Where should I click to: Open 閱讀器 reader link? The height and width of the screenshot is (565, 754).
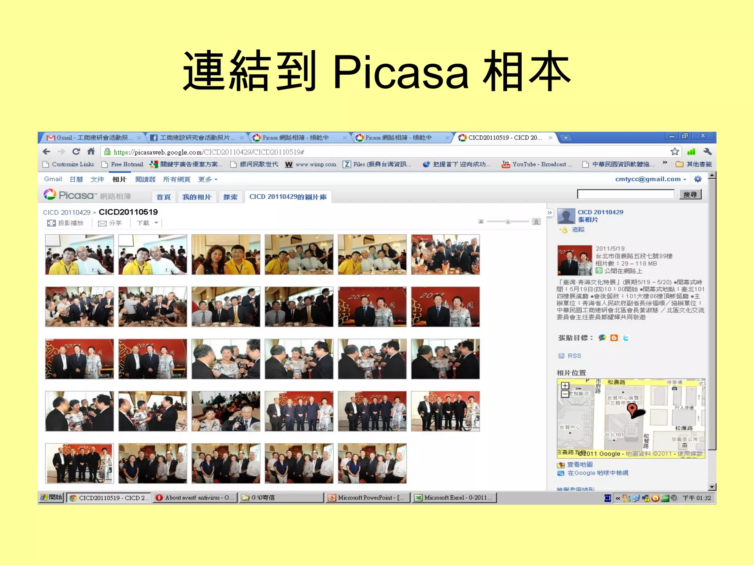(145, 179)
